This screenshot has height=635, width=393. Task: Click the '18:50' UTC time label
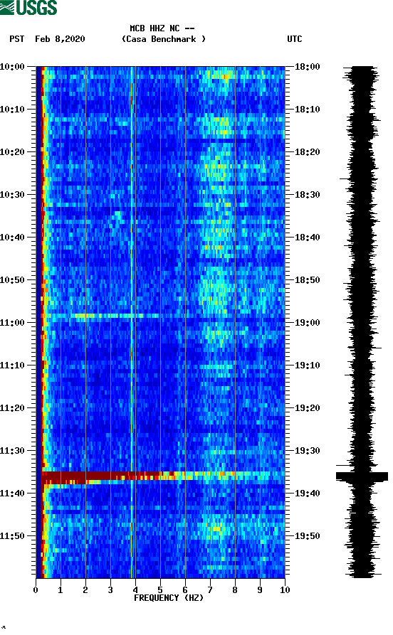[x=308, y=280]
